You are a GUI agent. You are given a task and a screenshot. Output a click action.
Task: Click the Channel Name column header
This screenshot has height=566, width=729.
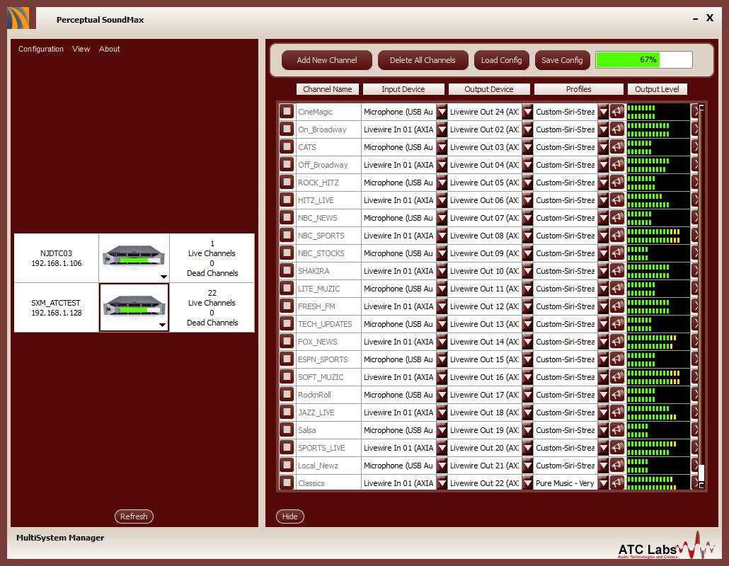(x=327, y=89)
